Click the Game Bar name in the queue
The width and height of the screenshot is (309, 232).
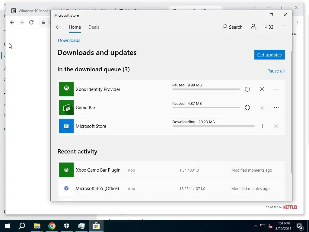click(85, 108)
